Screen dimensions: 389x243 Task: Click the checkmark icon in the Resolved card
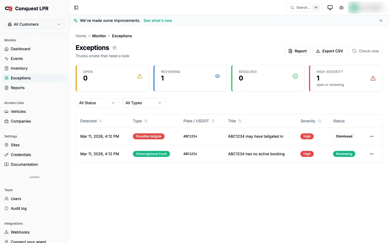[x=295, y=76]
